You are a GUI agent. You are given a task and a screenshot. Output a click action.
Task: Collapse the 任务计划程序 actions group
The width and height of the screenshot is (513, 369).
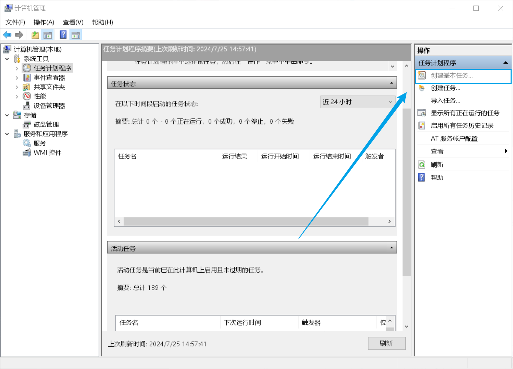506,63
